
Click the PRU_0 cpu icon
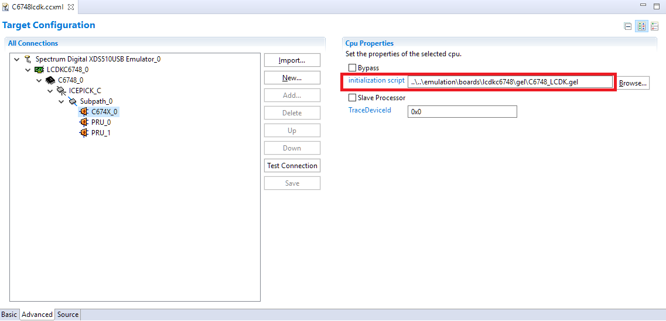pyautogui.click(x=84, y=122)
